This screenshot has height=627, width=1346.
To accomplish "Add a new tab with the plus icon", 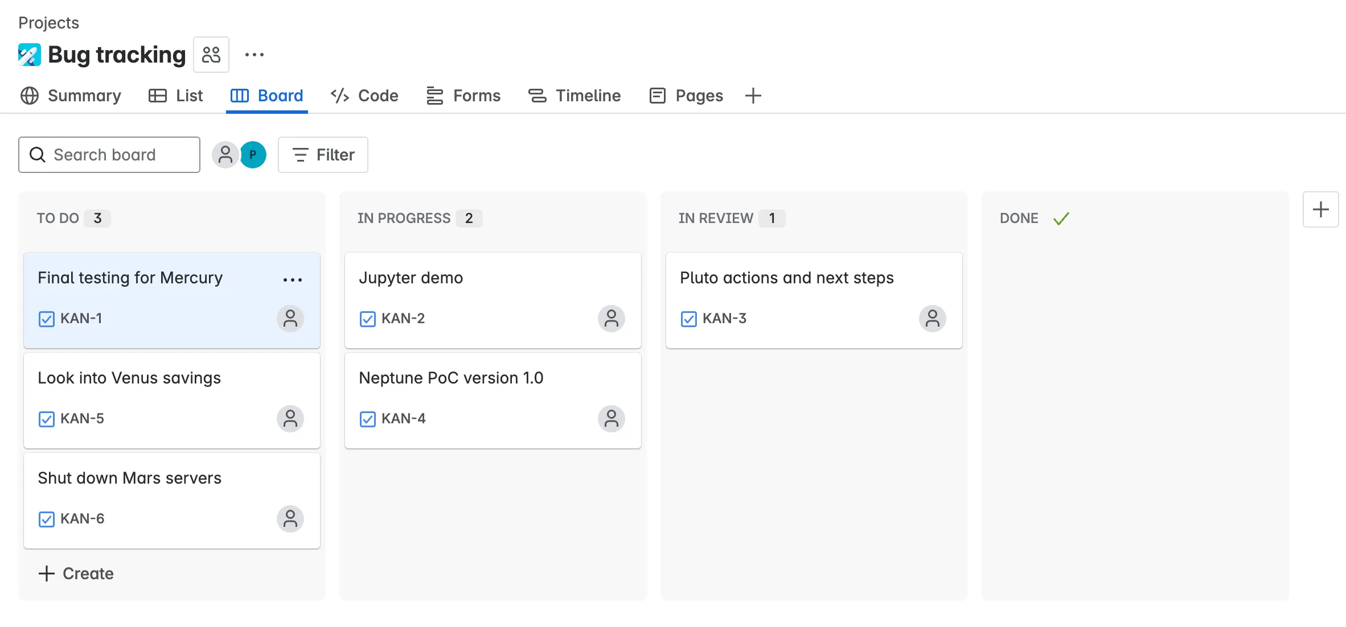I will pyautogui.click(x=753, y=96).
